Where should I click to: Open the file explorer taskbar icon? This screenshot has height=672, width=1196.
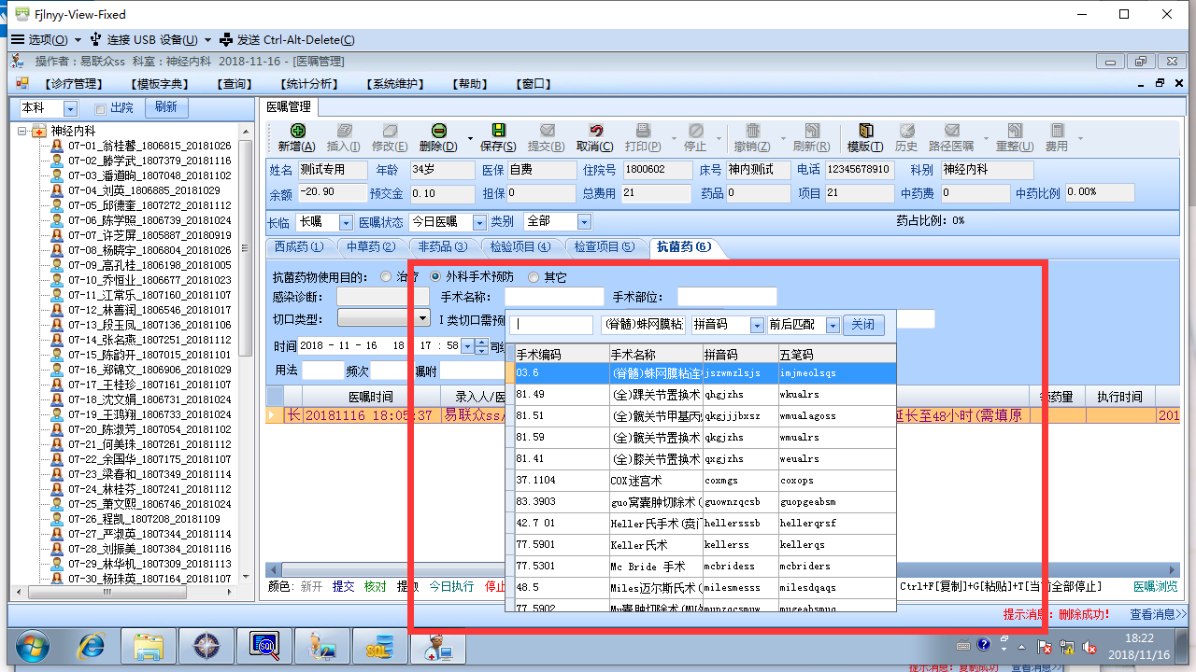[x=149, y=646]
